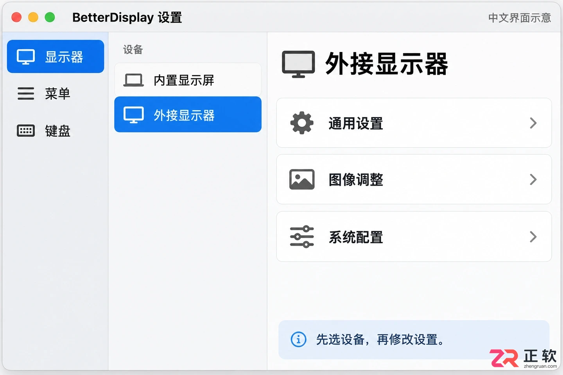Click the laptop icon for 内置显示屏
The width and height of the screenshot is (563, 375).
pos(134,80)
